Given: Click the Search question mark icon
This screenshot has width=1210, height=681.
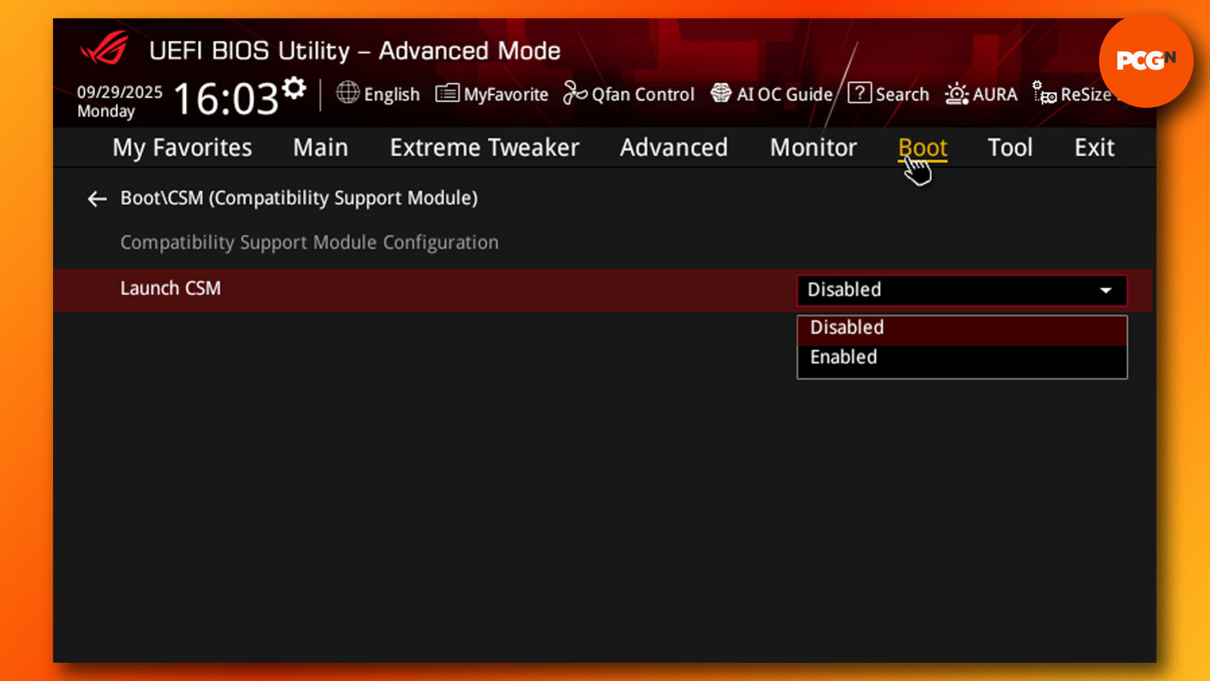Looking at the screenshot, I should (x=859, y=93).
